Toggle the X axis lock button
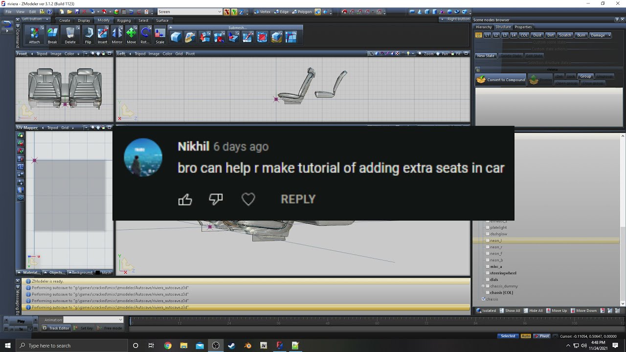 click(227, 12)
